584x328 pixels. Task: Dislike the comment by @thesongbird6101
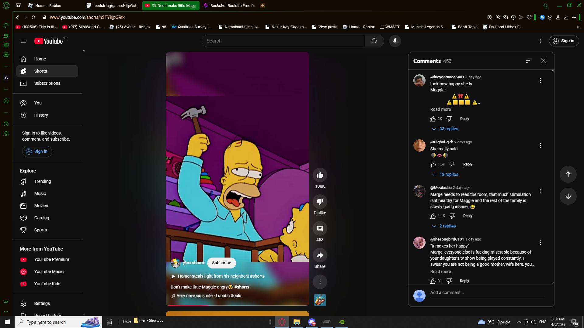449,281
